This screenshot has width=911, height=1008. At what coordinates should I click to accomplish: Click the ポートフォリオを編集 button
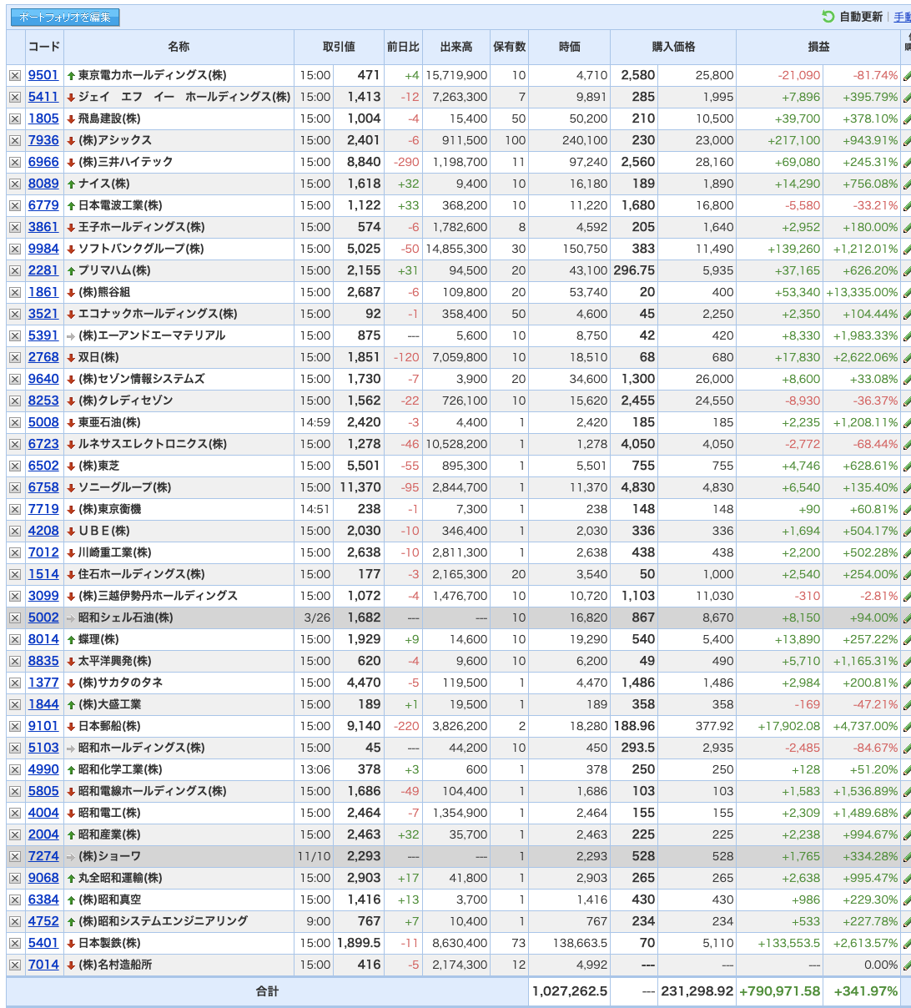click(65, 17)
